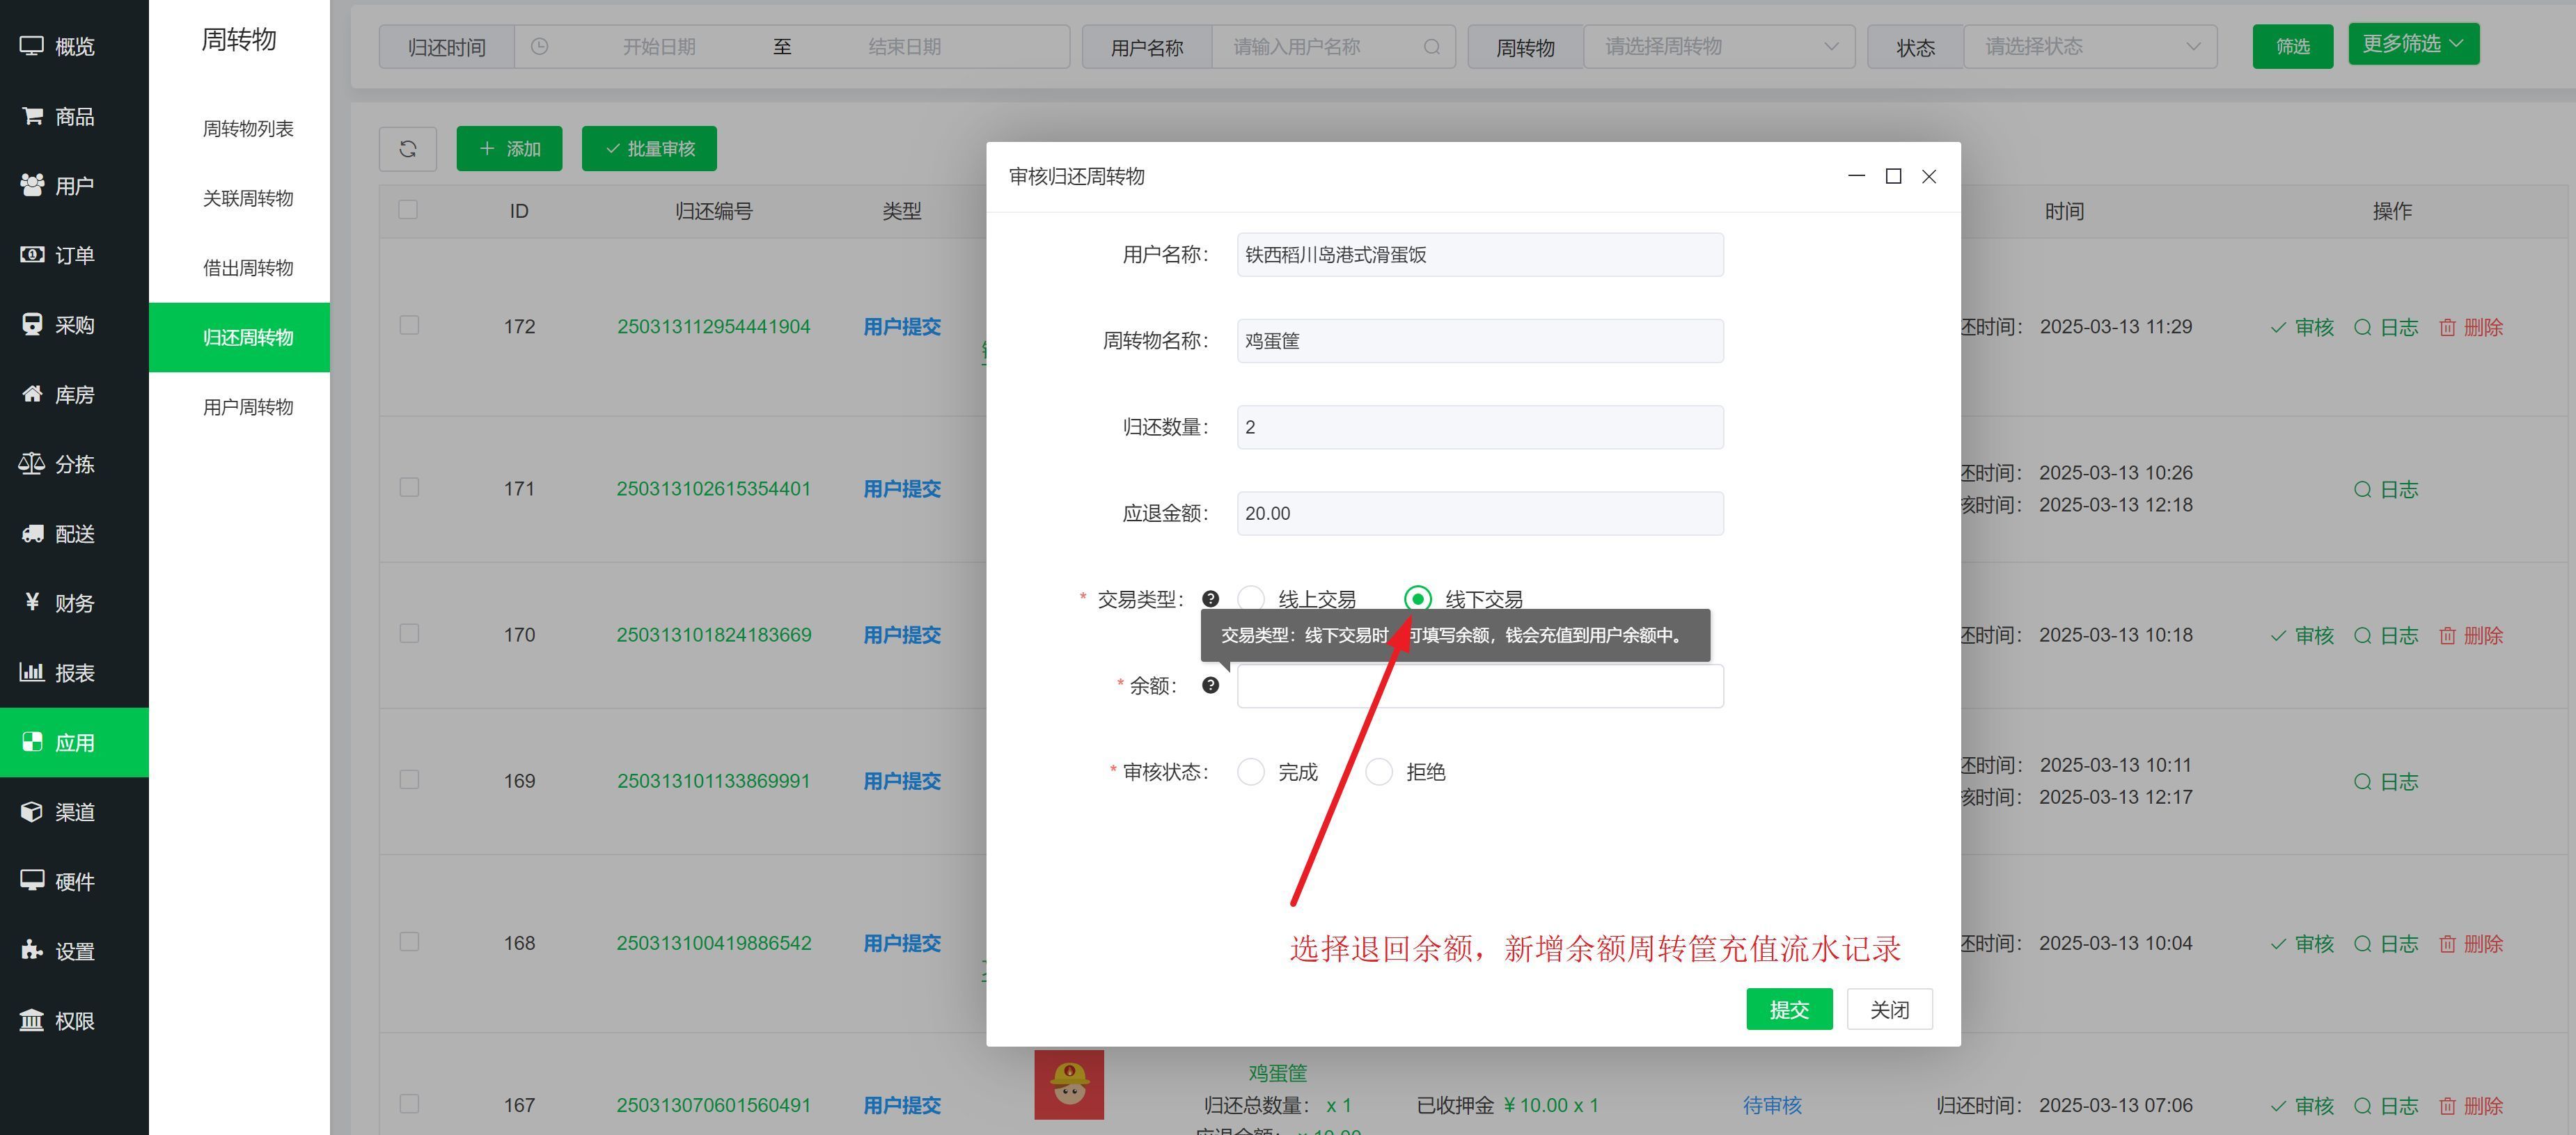Click help icon beside 交易类型 label
This screenshot has height=1135, width=2576.
(x=1210, y=599)
